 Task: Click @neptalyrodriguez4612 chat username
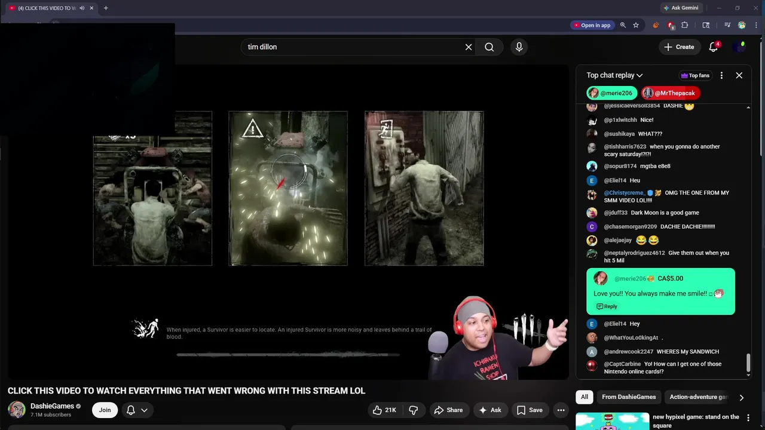point(634,253)
